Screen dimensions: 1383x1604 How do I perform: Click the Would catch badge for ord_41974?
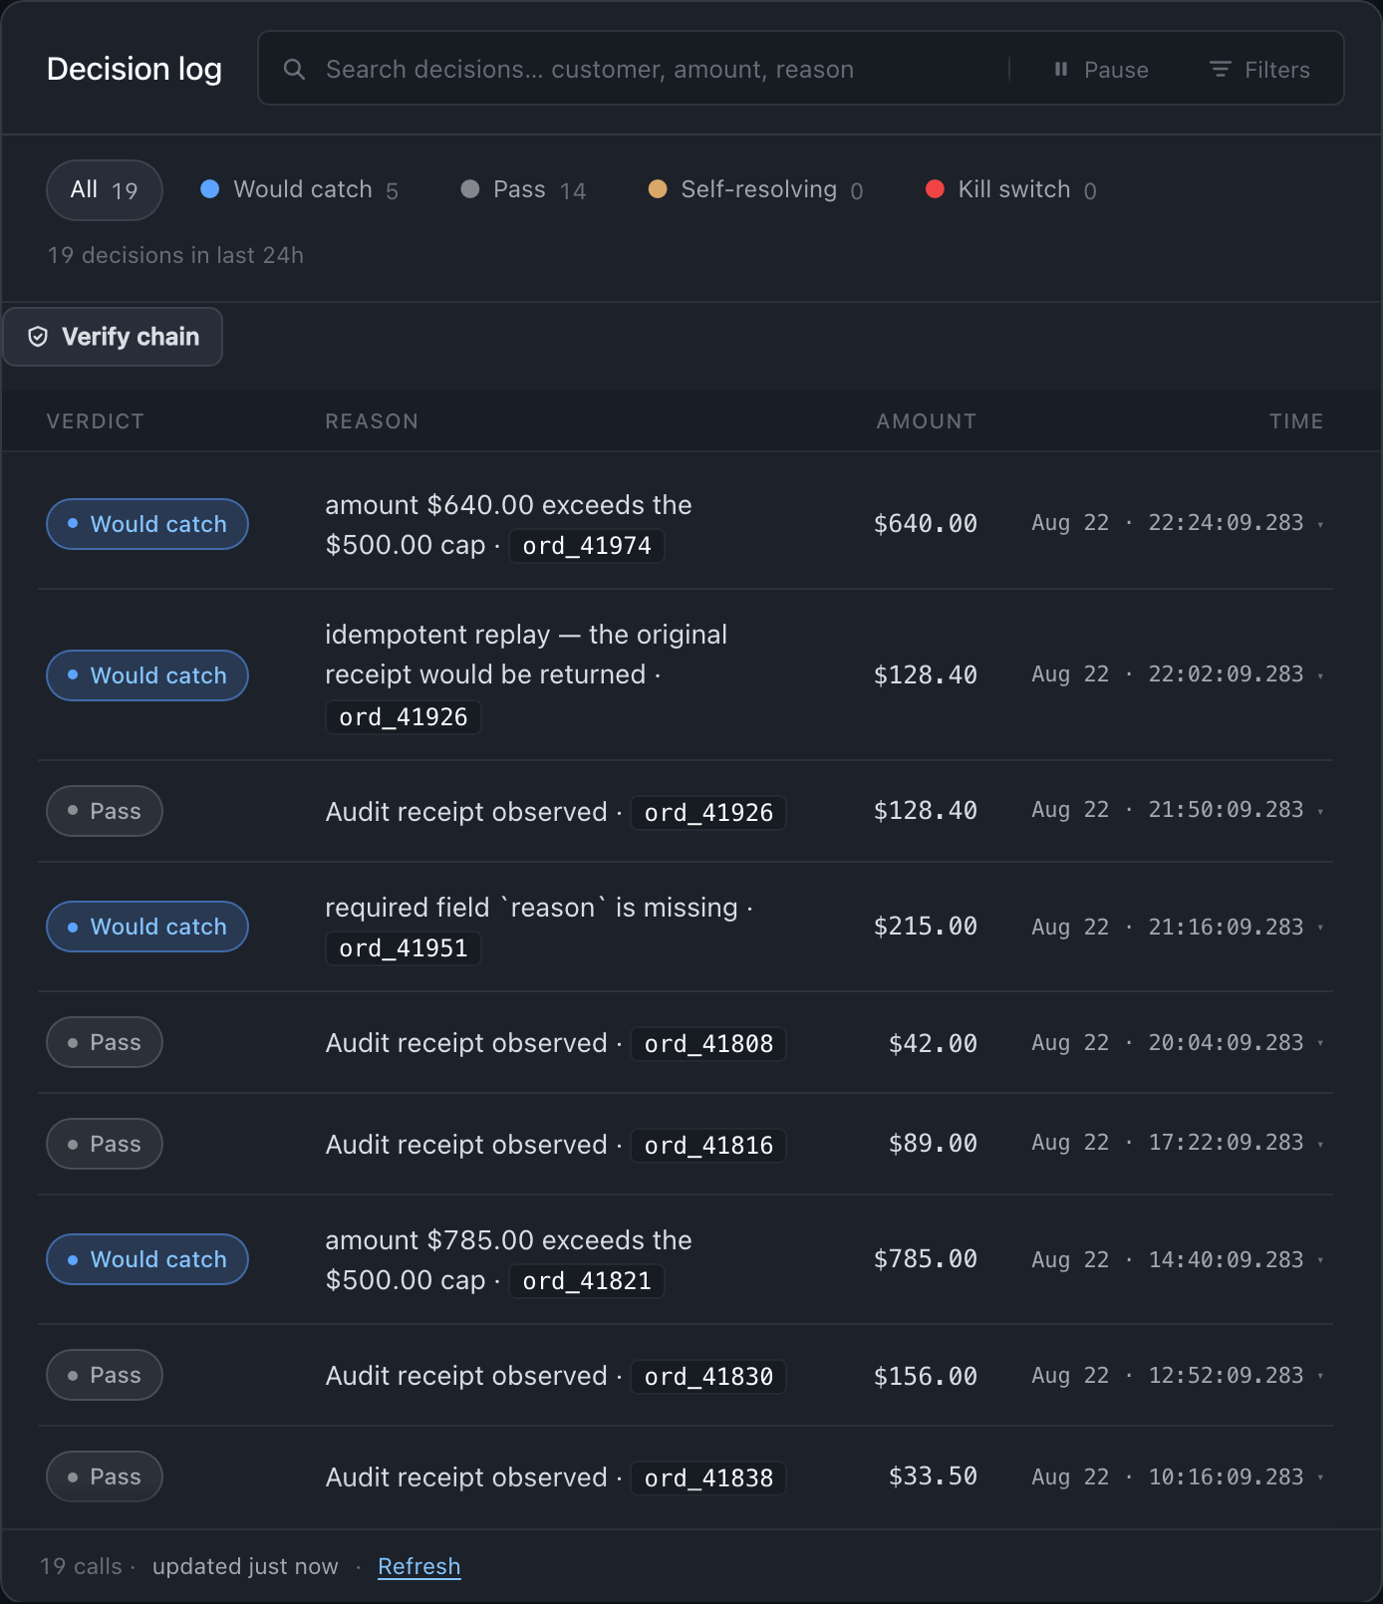[x=147, y=524]
